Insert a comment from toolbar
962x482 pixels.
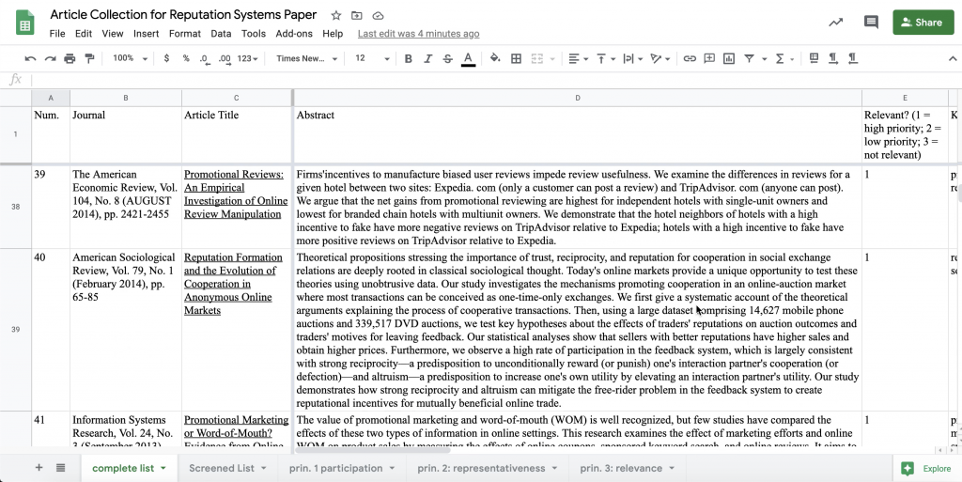click(x=709, y=58)
